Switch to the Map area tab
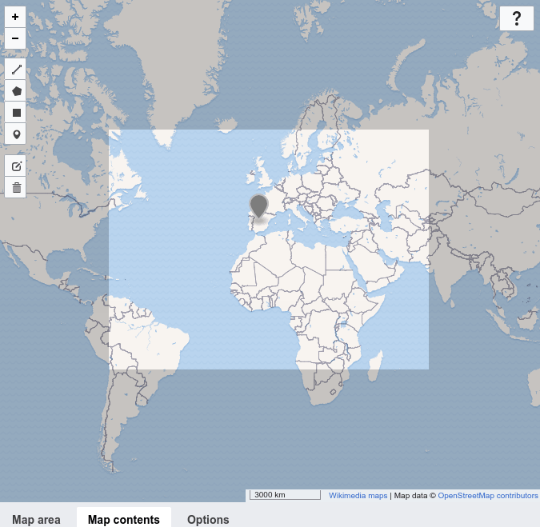This screenshot has width=540, height=527. 36,519
